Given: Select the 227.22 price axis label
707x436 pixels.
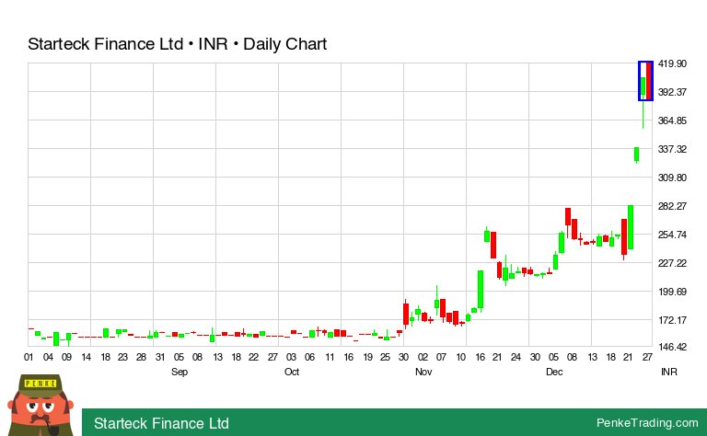Looking at the screenshot, I should tap(672, 263).
